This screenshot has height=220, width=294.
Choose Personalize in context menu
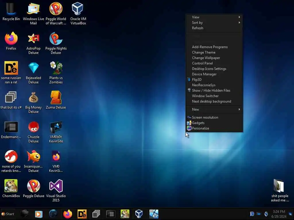(214, 128)
